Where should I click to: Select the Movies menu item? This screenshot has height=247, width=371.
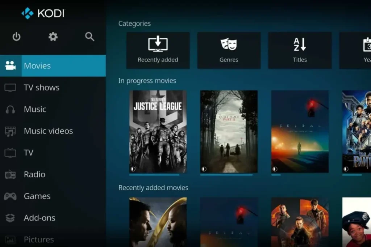coord(53,66)
